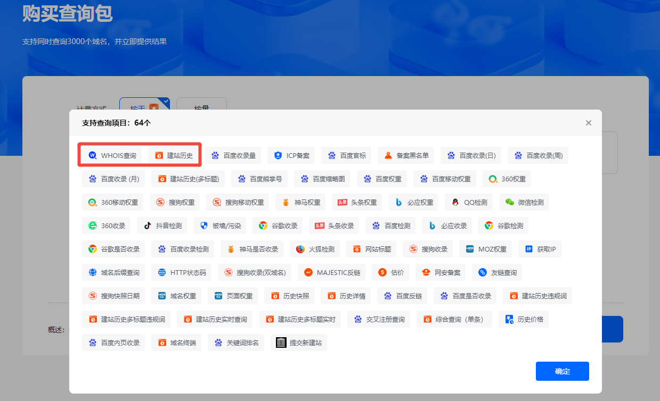Select the MAJESTIC反链 icon
Screen dimensions: 660x401
point(308,272)
